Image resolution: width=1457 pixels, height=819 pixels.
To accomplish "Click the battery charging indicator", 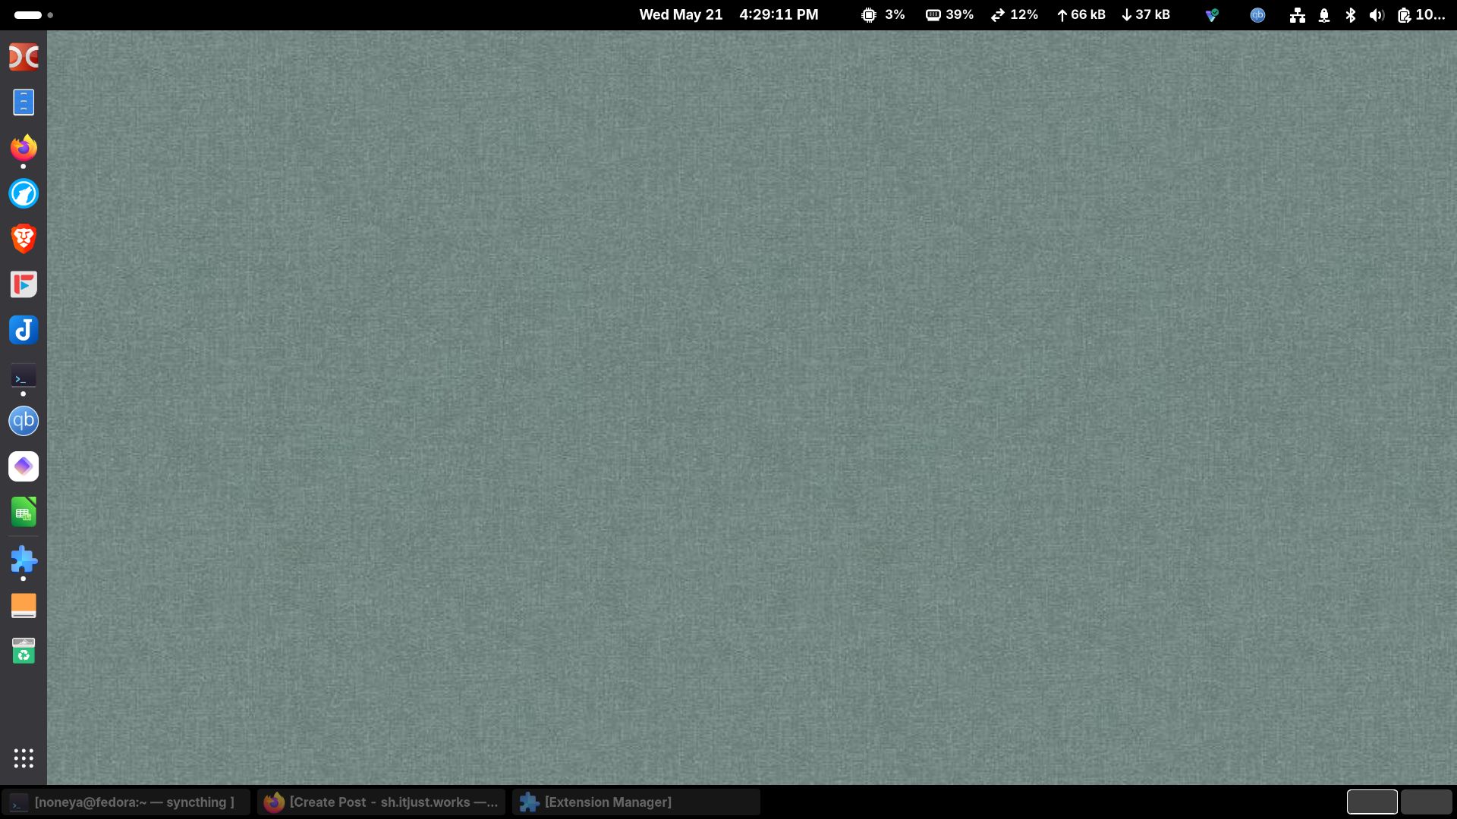I will pos(1421,15).
